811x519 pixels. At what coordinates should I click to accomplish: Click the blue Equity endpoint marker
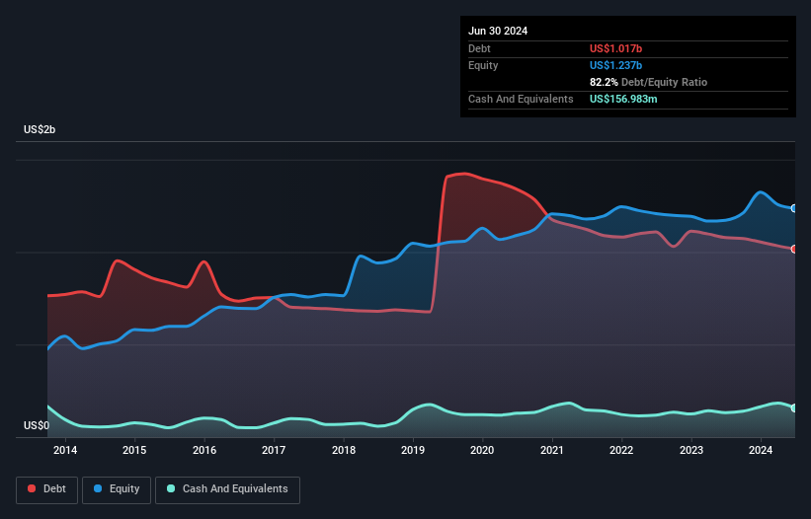click(794, 208)
